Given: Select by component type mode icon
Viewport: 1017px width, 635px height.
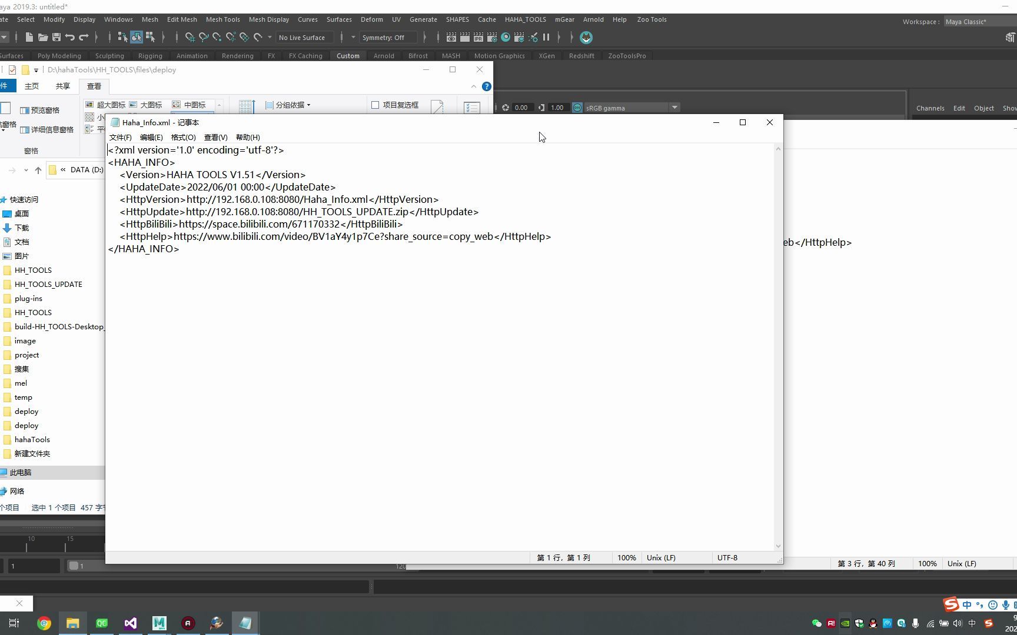Looking at the screenshot, I should [x=150, y=37].
